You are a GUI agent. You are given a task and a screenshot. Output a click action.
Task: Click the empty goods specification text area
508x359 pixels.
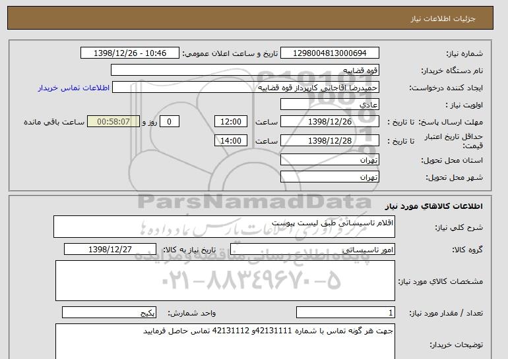click(225, 281)
